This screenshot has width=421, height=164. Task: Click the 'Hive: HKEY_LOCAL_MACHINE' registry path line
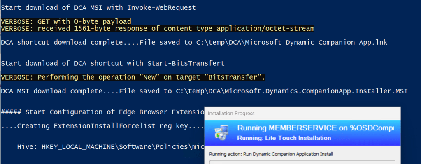coord(111,146)
